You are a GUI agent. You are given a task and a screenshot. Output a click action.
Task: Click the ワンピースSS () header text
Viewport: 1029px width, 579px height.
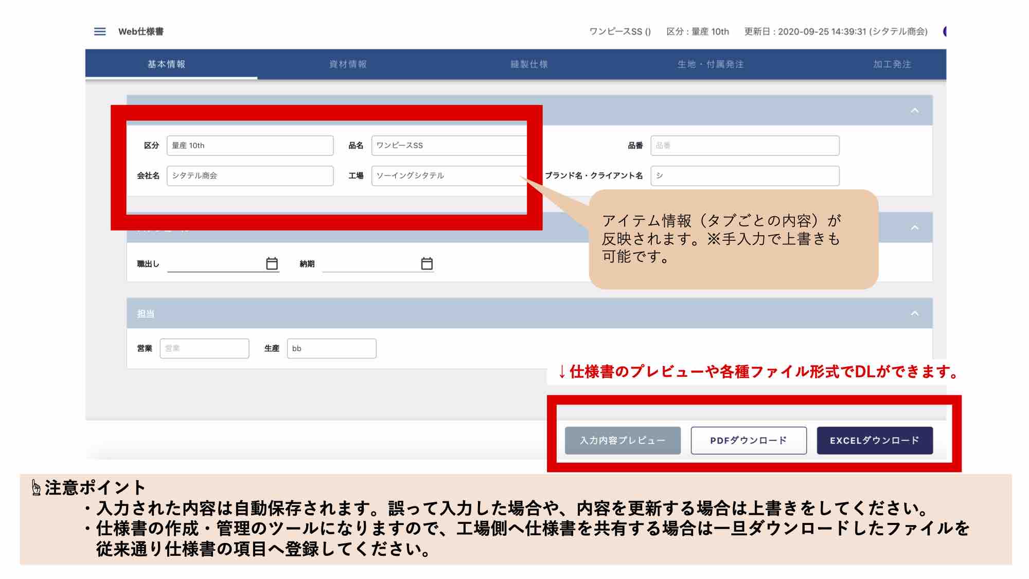620,31
